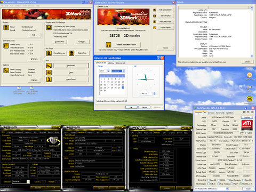This screenshot has width=256, height=192.
Task: Click the year spinner in date dialog
Action: (x=108, y=71)
